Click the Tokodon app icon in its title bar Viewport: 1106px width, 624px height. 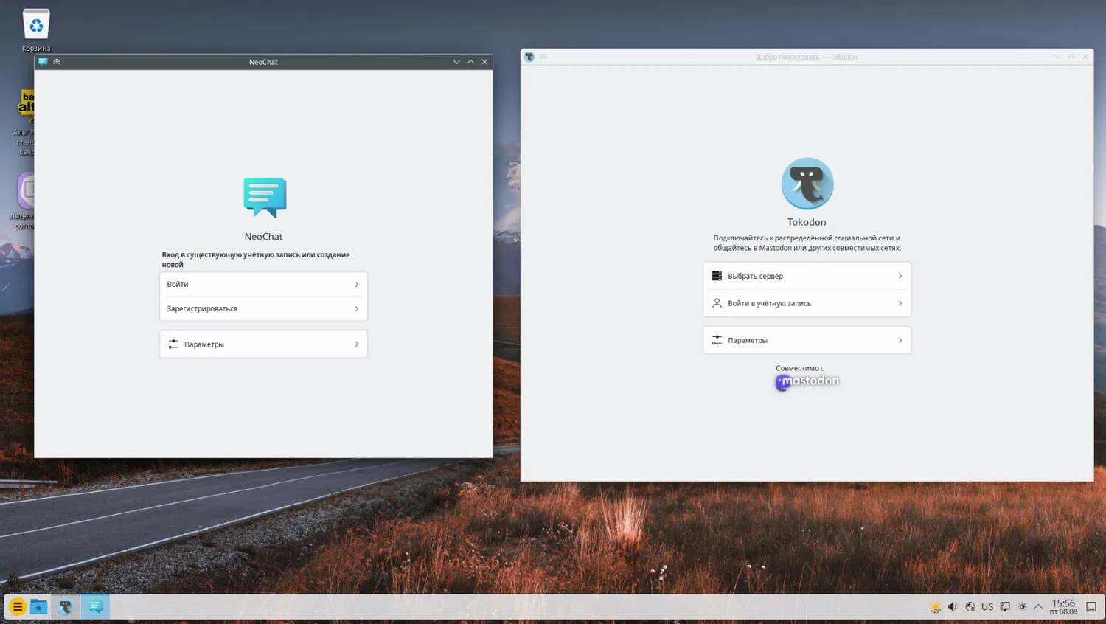tap(529, 57)
